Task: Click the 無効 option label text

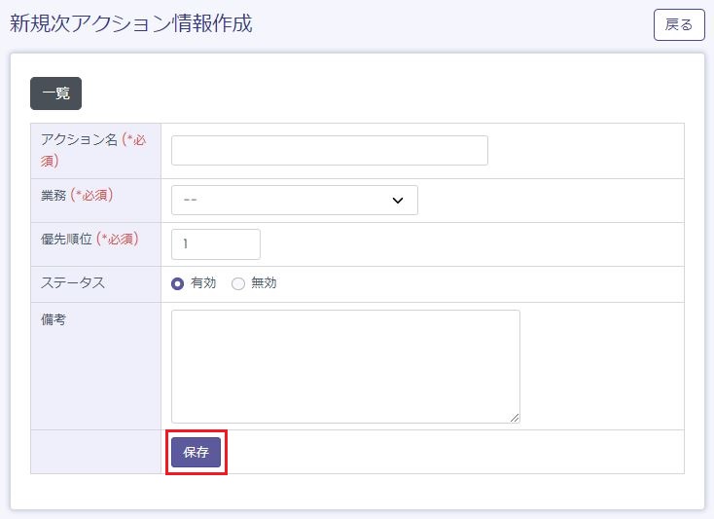Action: point(264,283)
